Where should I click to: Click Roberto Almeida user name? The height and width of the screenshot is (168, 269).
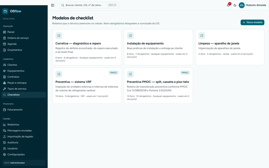tap(256, 5)
